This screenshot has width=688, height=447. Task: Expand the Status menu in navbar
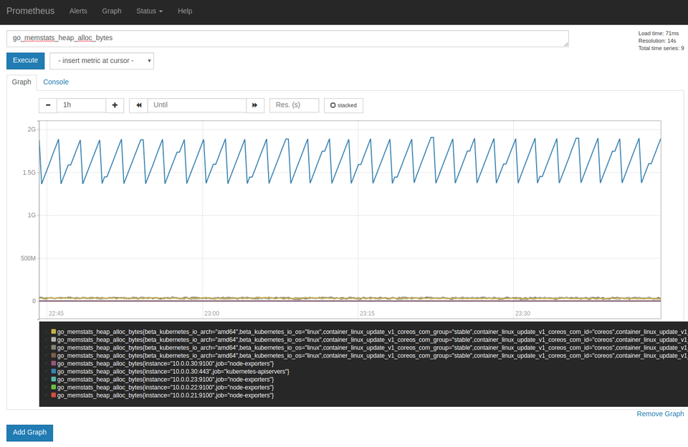click(x=149, y=11)
